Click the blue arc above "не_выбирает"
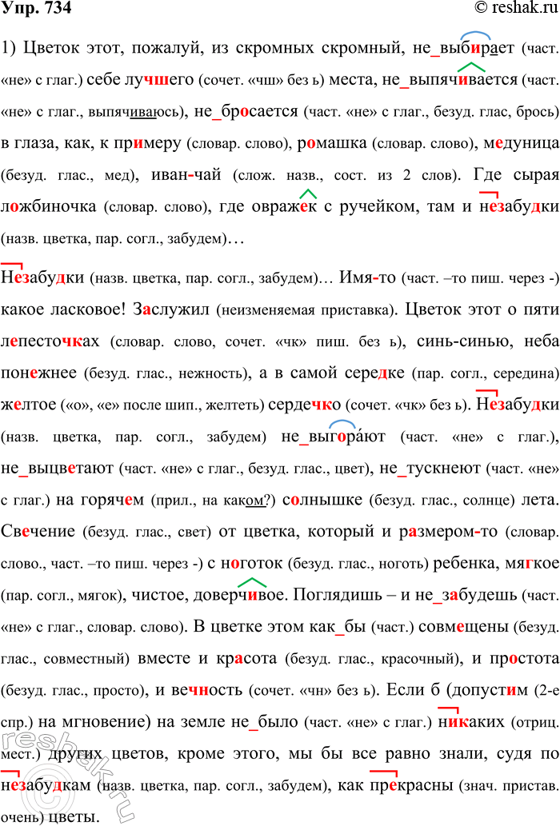Screen dimensions: 560x826 click(x=474, y=34)
